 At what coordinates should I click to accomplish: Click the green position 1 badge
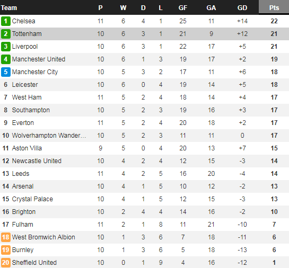click(5, 21)
